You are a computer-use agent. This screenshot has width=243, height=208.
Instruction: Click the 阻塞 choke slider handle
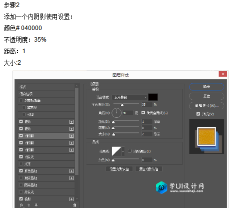pyautogui.click(x=113, y=128)
